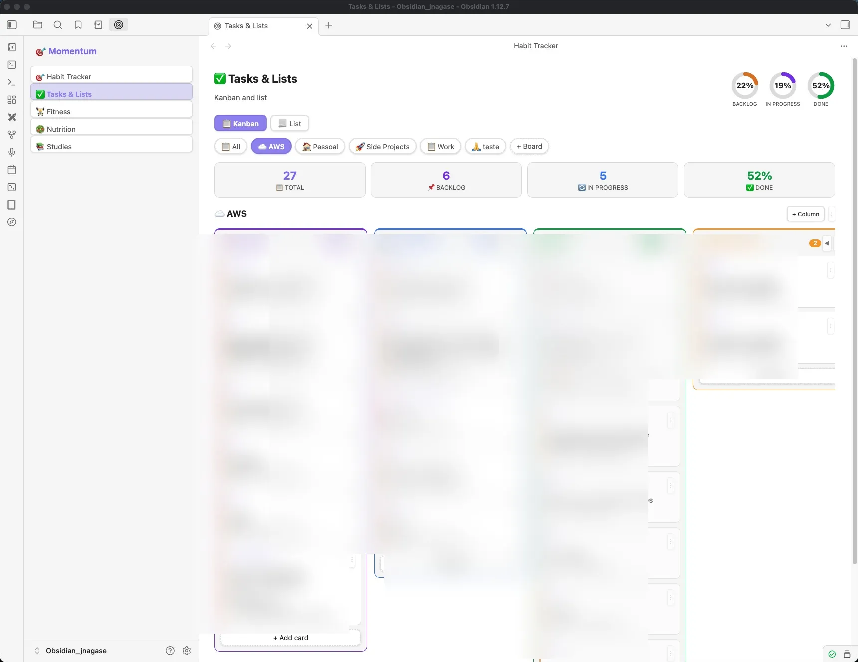Close the Tasks & Lists tab
The image size is (858, 662).
point(310,26)
